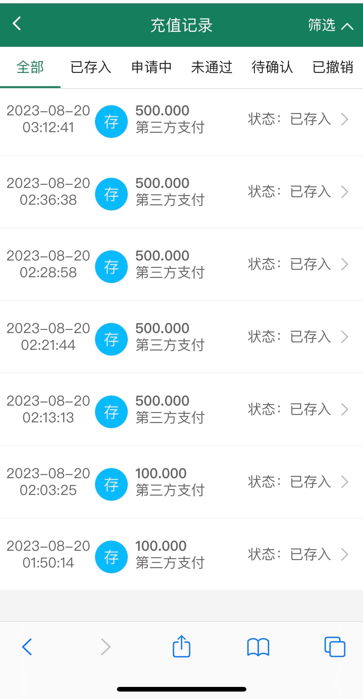Tap blue 存 icon for 01:50:14 deposit
Viewport: 363px width, 699px height.
pyautogui.click(x=111, y=557)
